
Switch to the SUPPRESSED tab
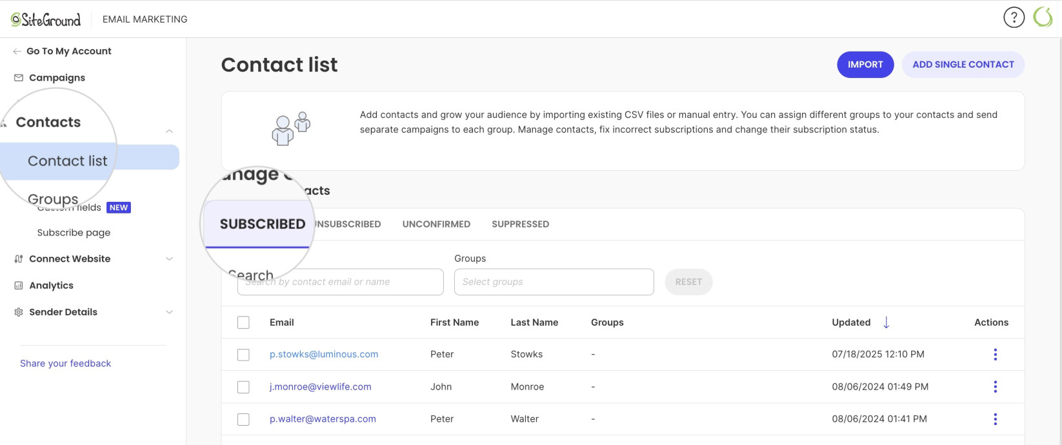coord(521,224)
